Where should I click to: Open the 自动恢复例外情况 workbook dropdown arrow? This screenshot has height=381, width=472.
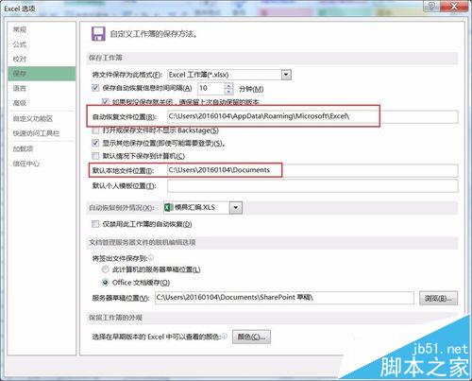pyautogui.click(x=236, y=208)
